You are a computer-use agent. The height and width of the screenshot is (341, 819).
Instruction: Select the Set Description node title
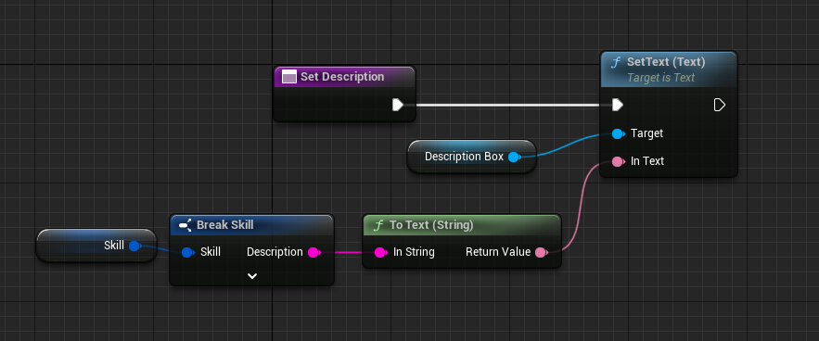pos(342,77)
